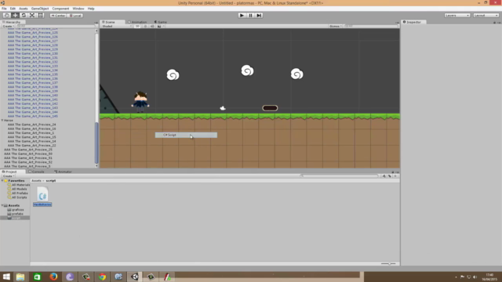This screenshot has height=282, width=502.
Task: Choose C# Script from context menu
Action: 186,135
